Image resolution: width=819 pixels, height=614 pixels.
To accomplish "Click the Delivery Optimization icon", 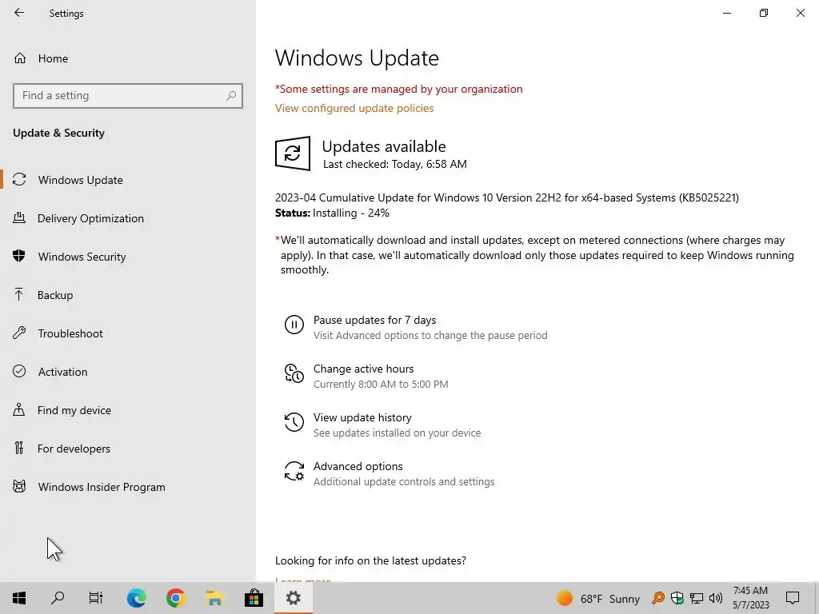I will pos(19,217).
